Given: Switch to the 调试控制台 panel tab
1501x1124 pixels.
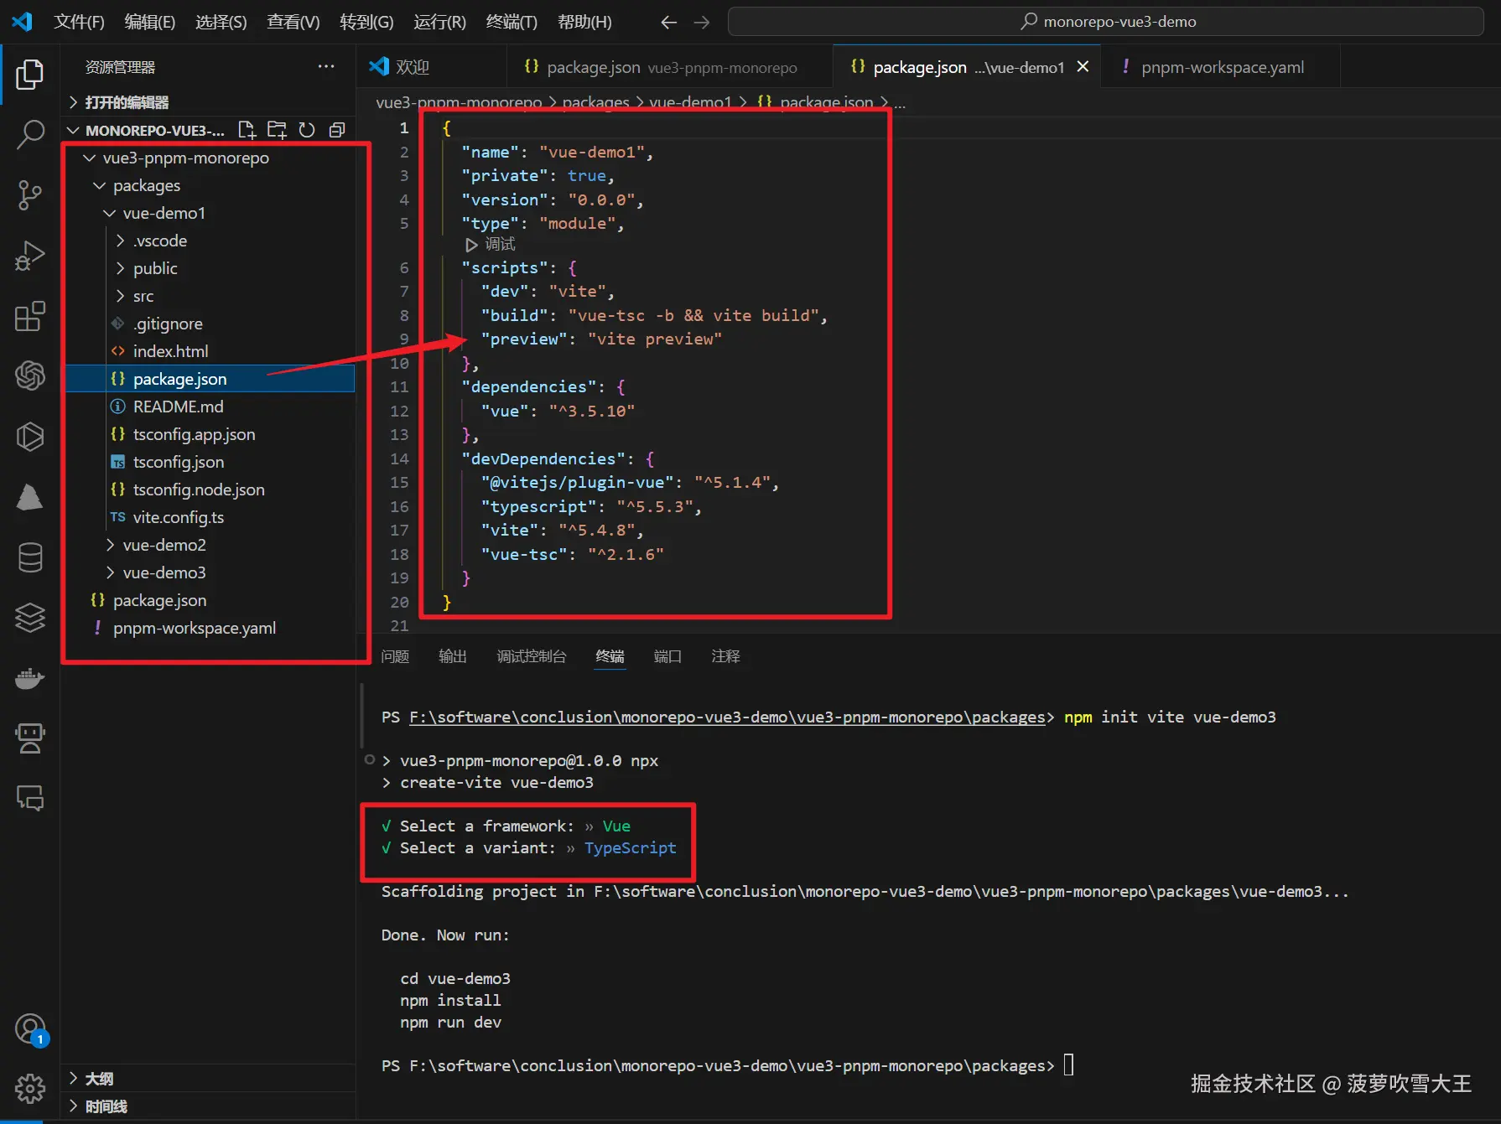Looking at the screenshot, I should (x=532, y=656).
